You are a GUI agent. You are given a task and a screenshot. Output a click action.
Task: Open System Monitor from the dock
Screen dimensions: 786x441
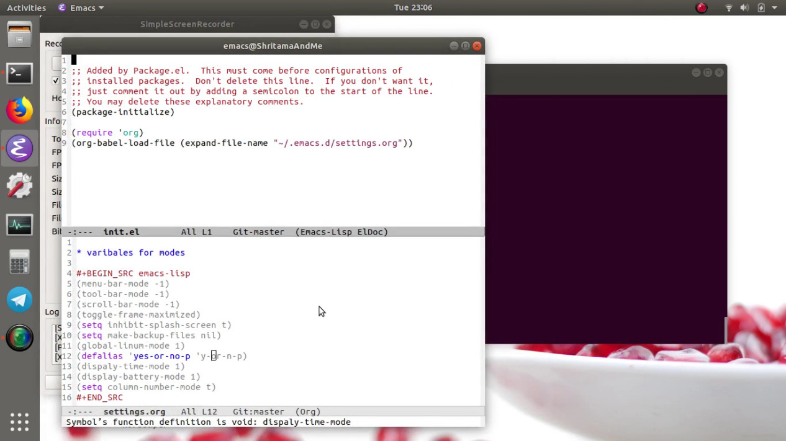click(19, 225)
